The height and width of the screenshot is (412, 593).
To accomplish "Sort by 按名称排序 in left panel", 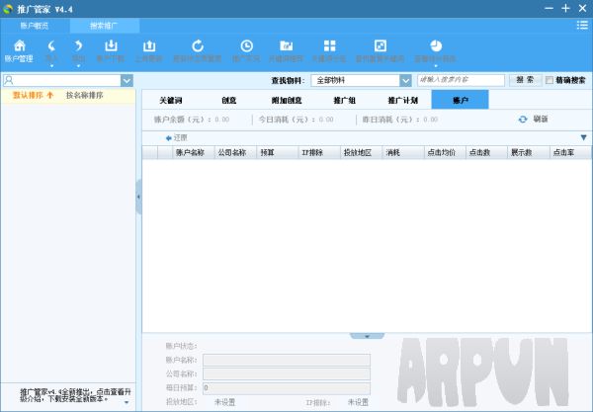I will tap(85, 96).
